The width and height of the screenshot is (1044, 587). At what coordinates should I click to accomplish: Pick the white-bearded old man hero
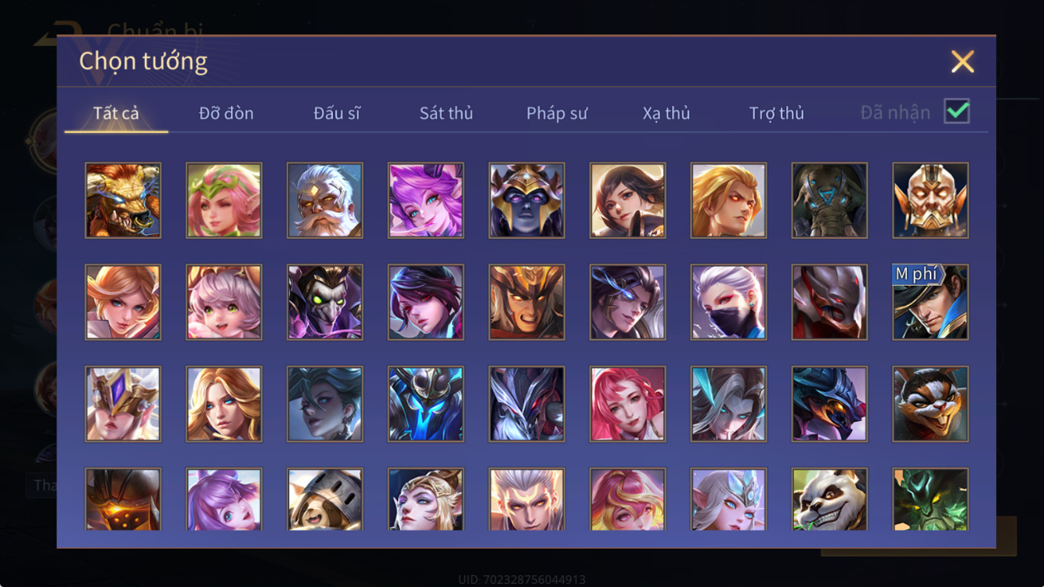325,200
